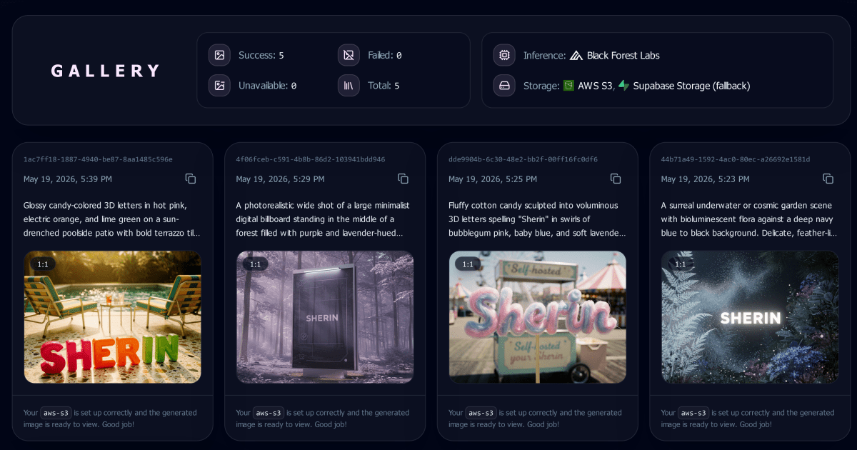Open the forest billboard SHERIN image
Screen dimensions: 857x450
tap(325, 317)
